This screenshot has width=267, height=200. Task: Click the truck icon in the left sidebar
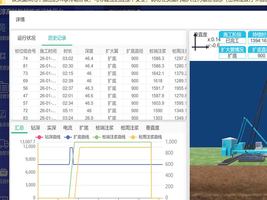pyautogui.click(x=3, y=144)
